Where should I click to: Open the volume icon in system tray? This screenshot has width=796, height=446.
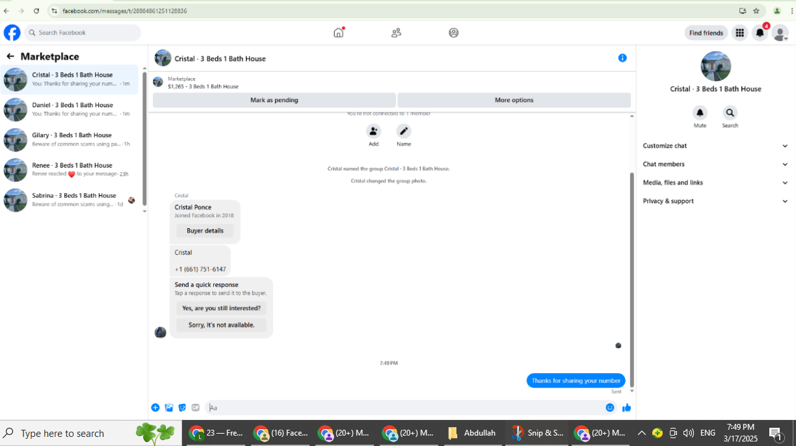click(x=689, y=433)
